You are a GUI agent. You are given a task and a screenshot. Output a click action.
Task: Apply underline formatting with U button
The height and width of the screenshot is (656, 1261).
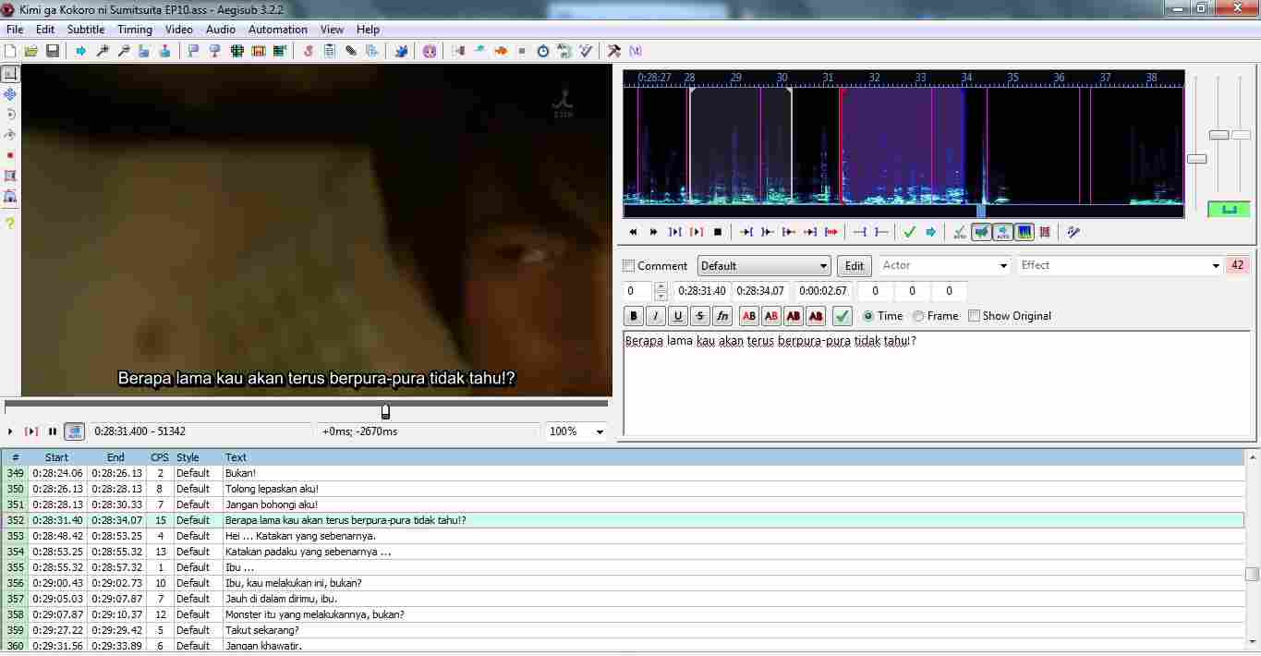pos(678,316)
